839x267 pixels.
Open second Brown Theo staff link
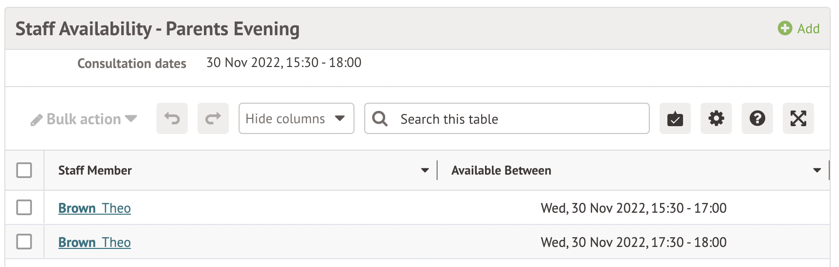94,243
